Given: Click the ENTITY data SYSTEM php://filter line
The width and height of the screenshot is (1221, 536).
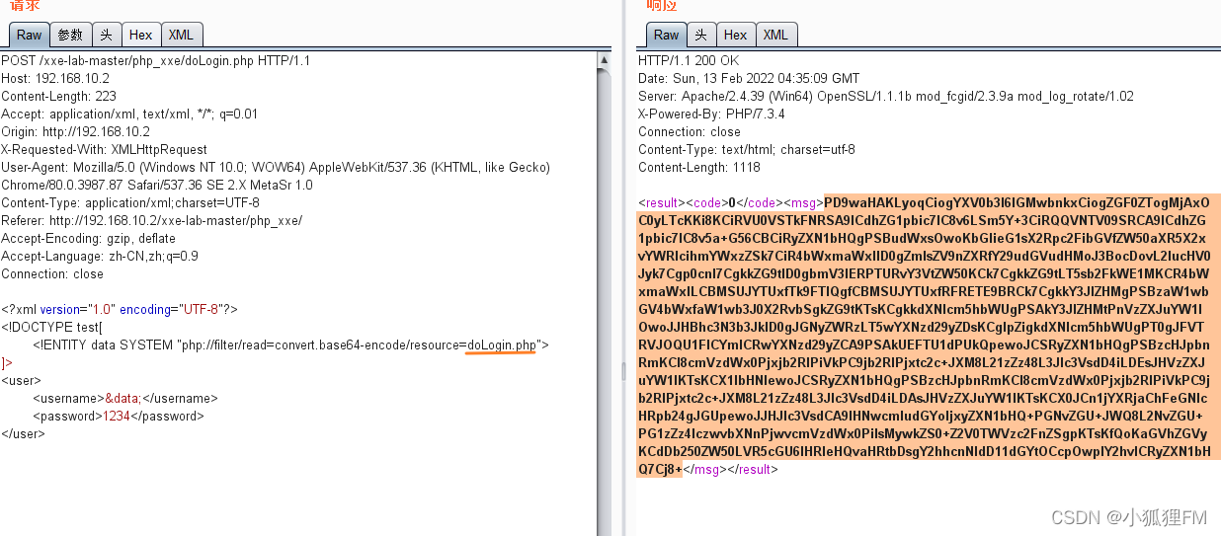Looking at the screenshot, I should (x=290, y=345).
